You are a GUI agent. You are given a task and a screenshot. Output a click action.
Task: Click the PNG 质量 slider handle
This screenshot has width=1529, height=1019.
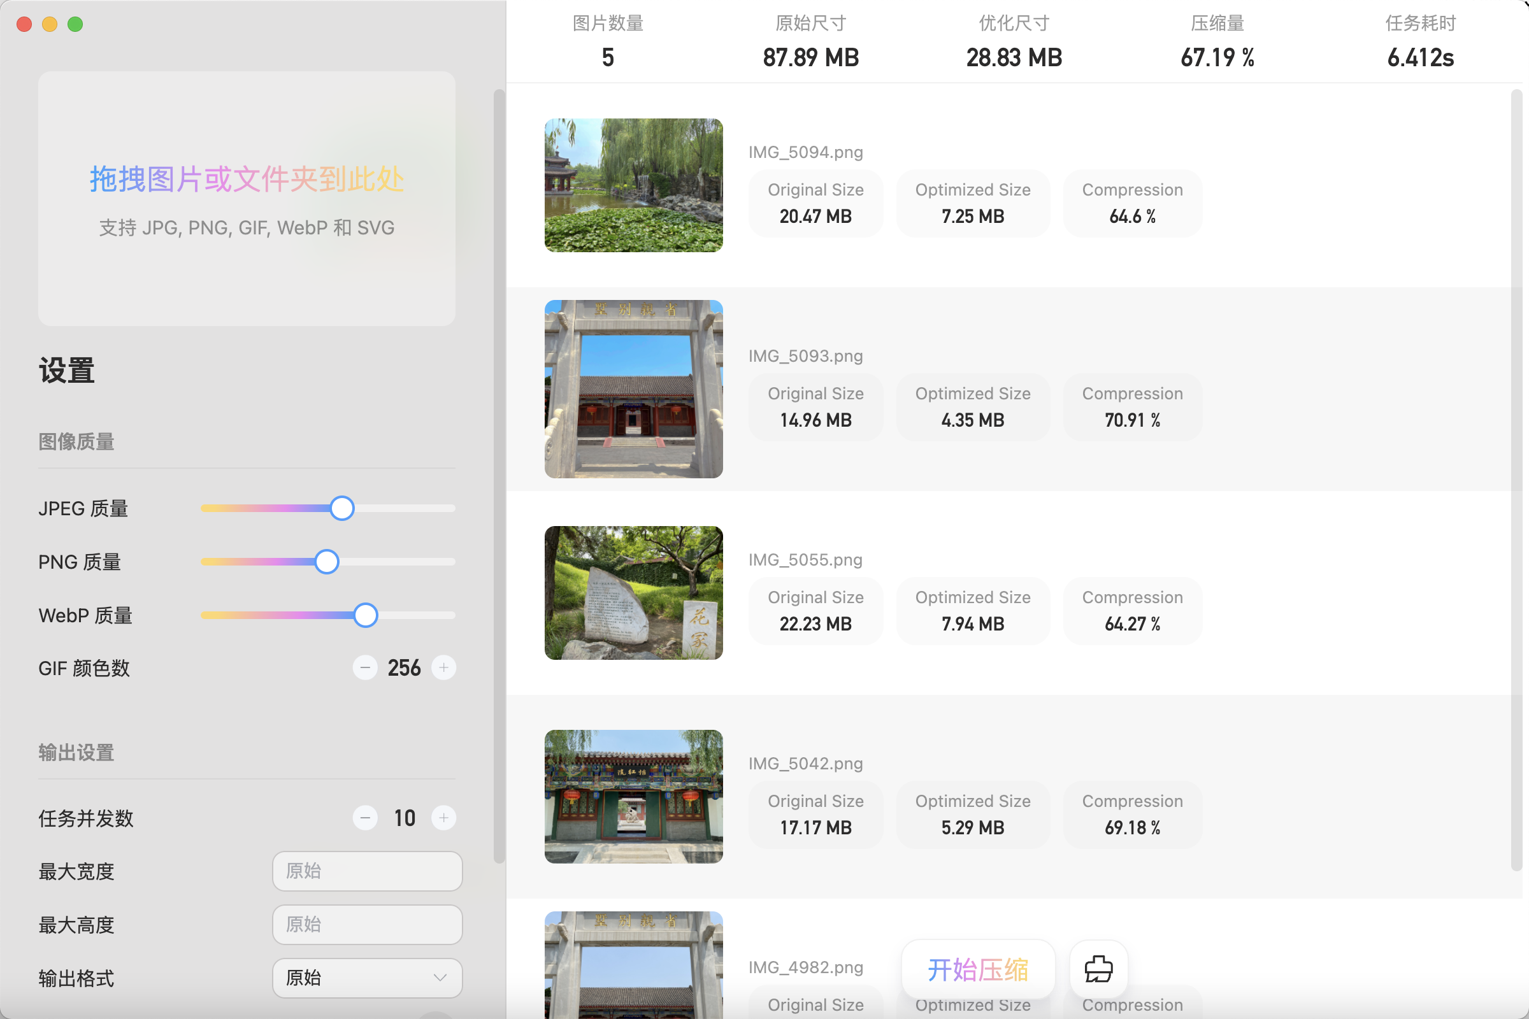click(x=326, y=562)
